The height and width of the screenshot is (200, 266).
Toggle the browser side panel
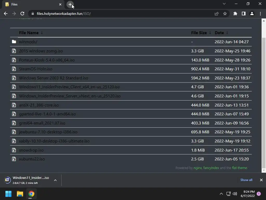(244, 14)
